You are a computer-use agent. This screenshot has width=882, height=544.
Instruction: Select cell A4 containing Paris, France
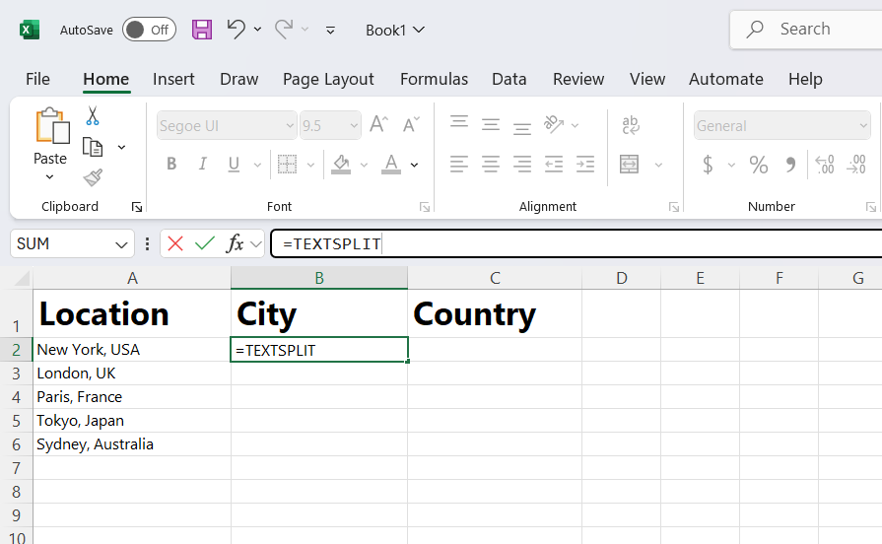click(x=132, y=397)
